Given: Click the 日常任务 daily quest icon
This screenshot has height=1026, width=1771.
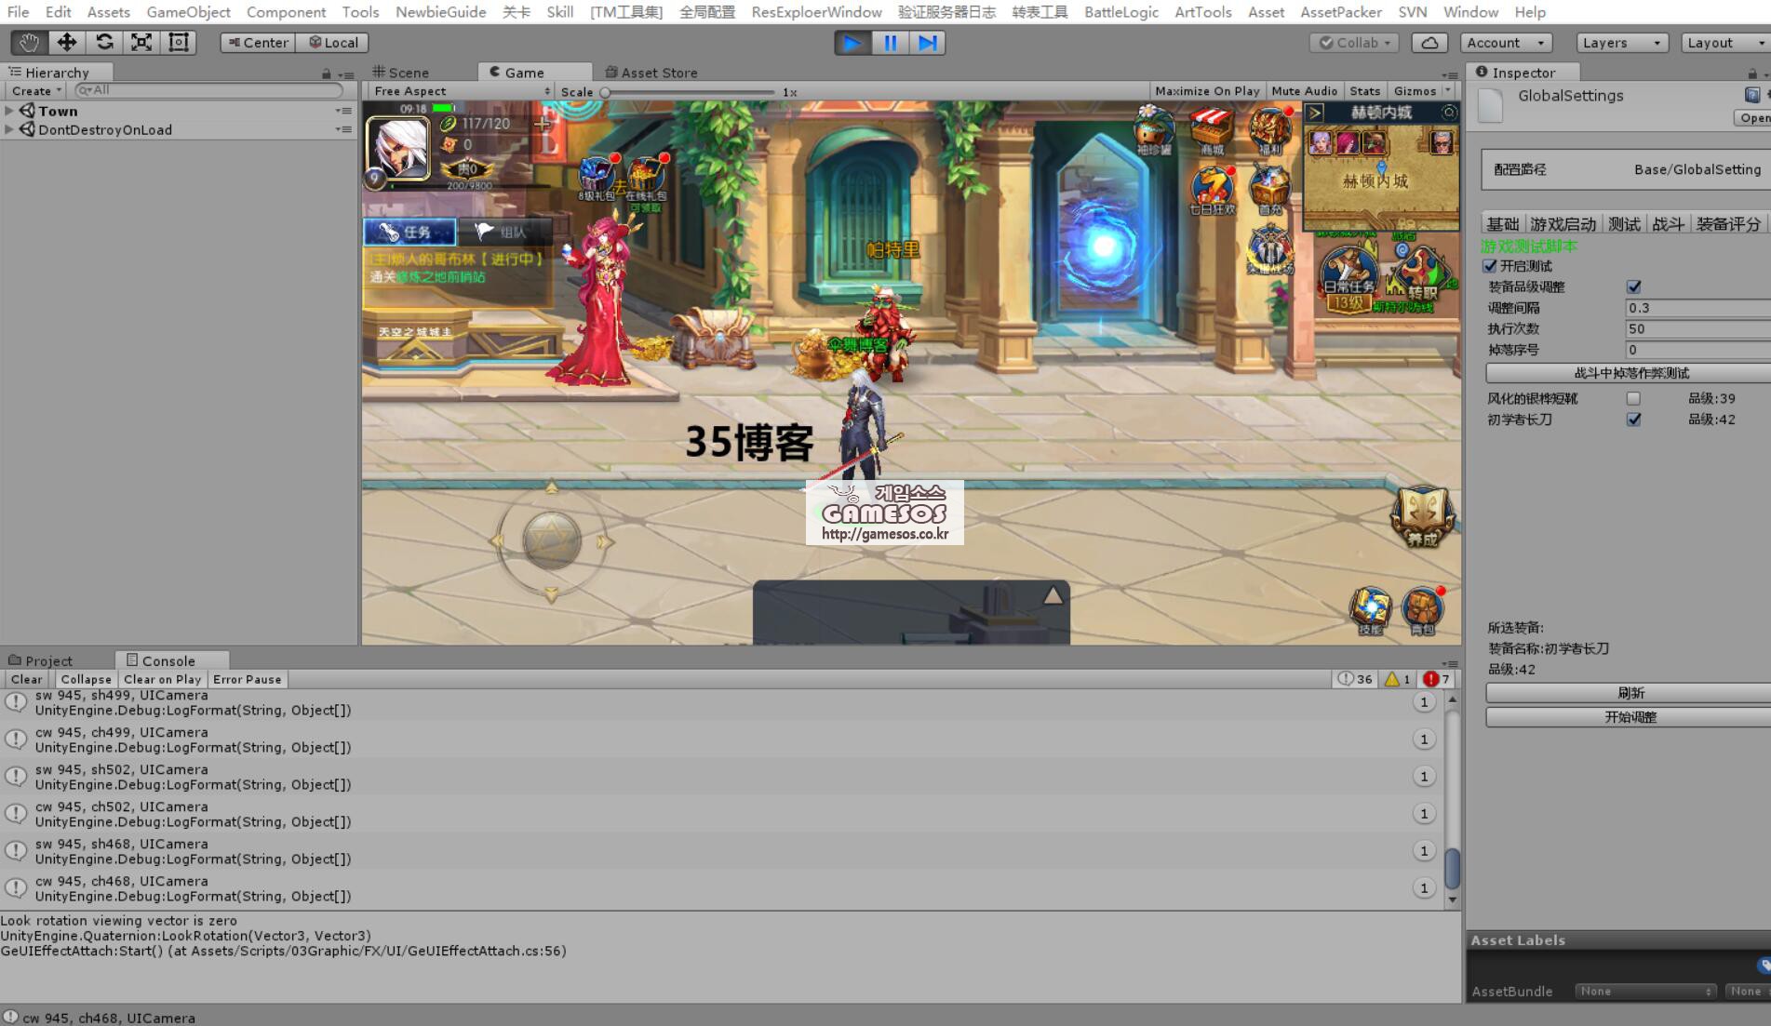Looking at the screenshot, I should click(x=1349, y=278).
